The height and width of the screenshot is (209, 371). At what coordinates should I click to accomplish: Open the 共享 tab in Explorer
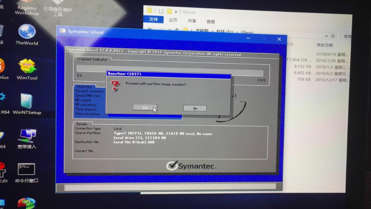(191, 21)
